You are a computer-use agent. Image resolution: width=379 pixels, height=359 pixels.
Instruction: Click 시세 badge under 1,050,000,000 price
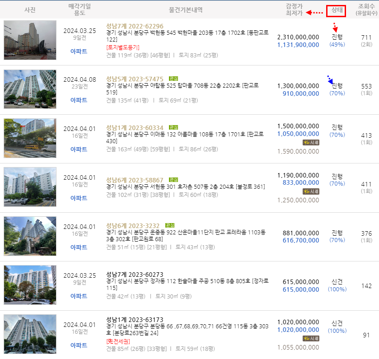311,143
